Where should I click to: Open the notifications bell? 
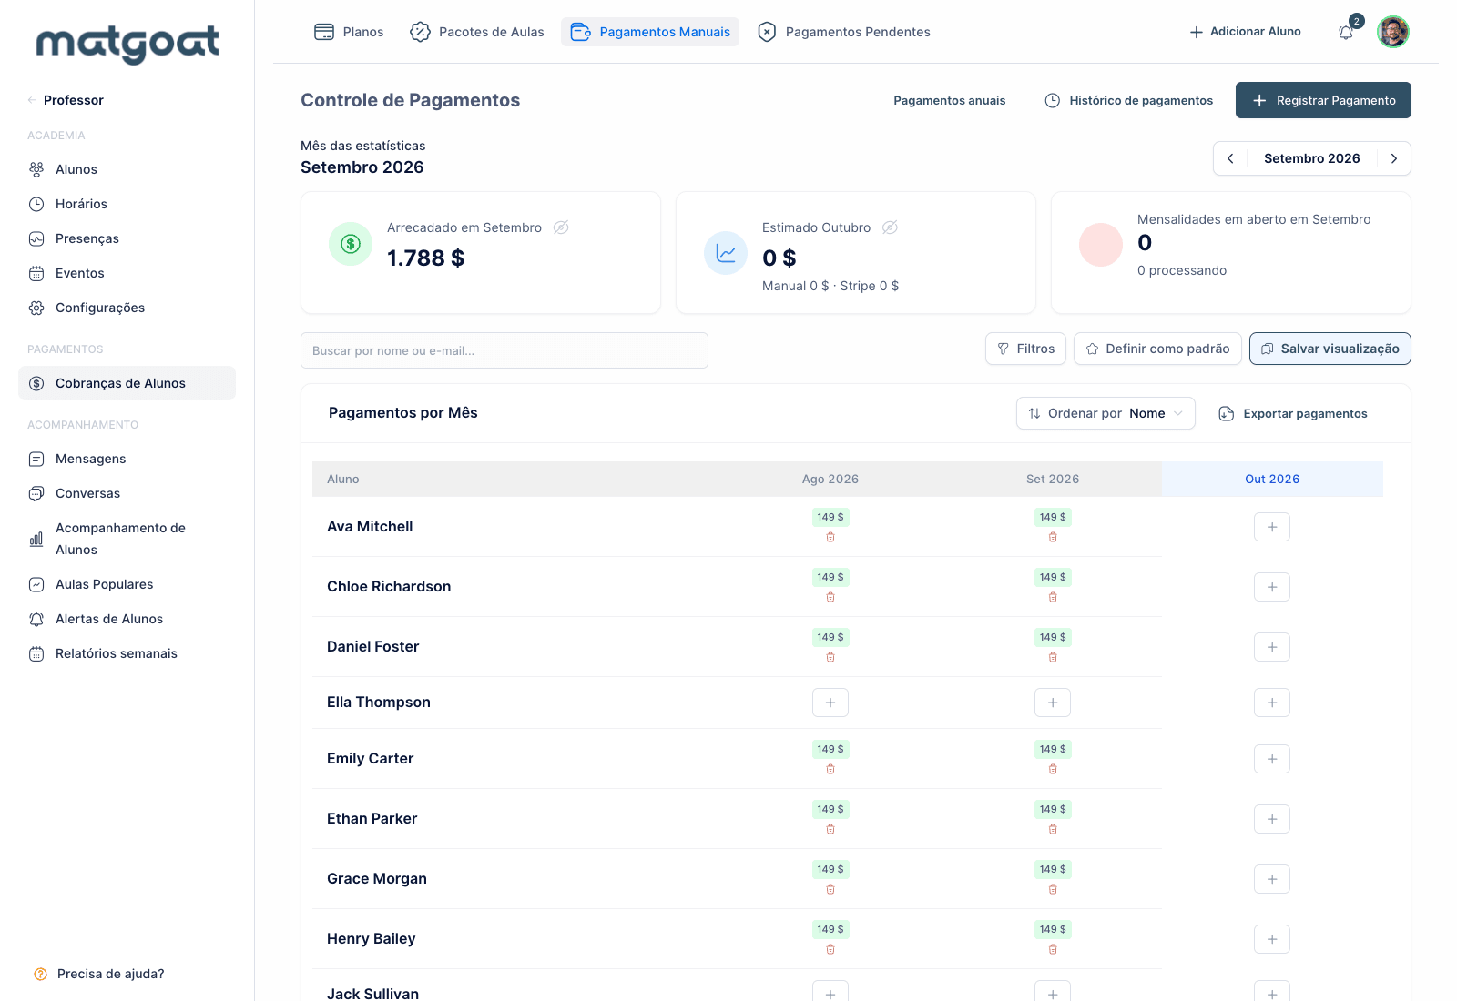point(1346,33)
